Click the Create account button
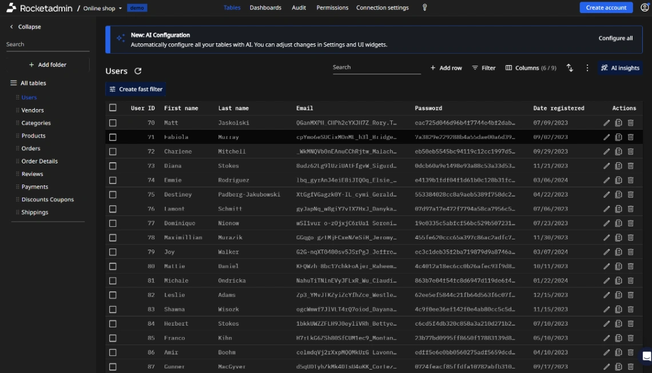 click(x=606, y=7)
